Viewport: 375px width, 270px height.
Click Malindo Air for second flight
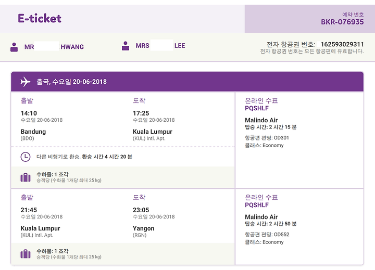tap(261, 217)
